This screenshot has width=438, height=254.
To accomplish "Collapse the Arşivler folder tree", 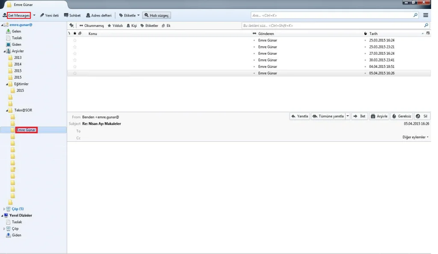I will 3,51.
